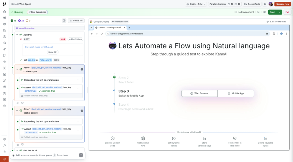Select the Web Browser option
The image size is (293, 162).
coord(199,93)
